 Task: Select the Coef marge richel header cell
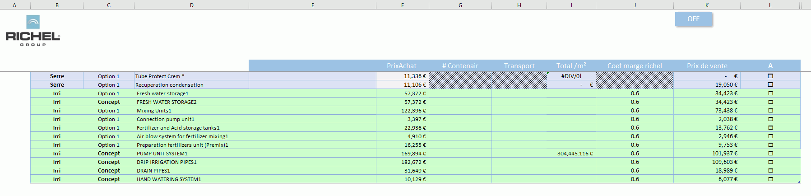[634, 66]
